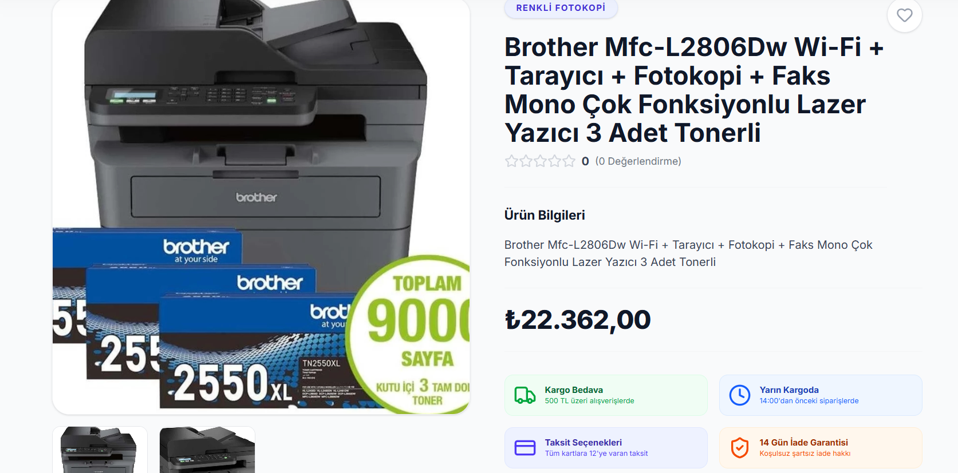Viewport: 958px width, 473px height.
Task: Open the 0 Değerlendirme reviews link
Action: (x=638, y=161)
